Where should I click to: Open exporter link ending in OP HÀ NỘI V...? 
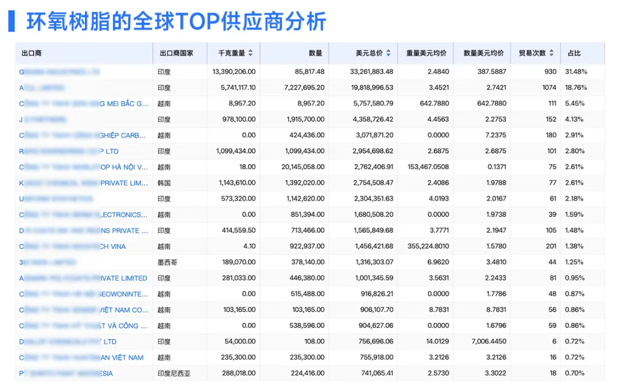83,167
